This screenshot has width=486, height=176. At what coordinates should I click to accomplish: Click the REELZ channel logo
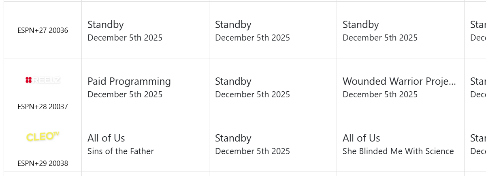click(43, 80)
